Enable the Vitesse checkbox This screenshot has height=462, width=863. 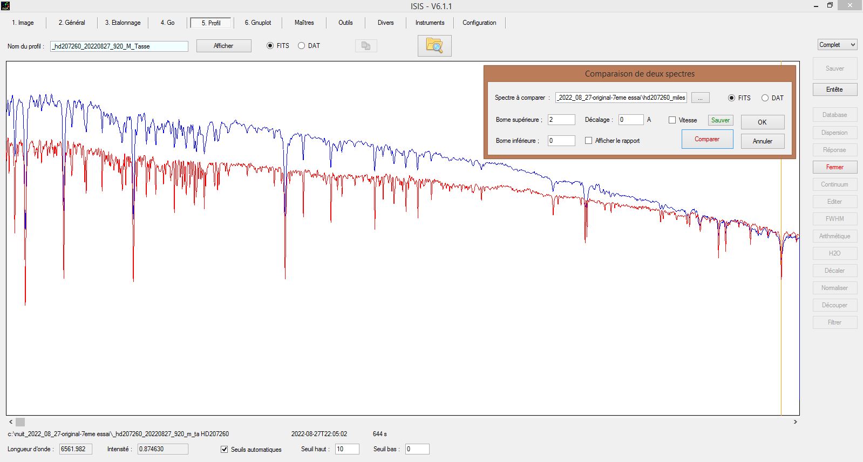point(672,120)
